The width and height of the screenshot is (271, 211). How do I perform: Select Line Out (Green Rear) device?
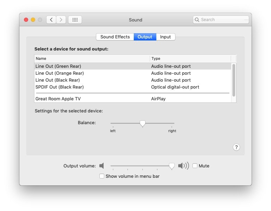pyautogui.click(x=133, y=66)
